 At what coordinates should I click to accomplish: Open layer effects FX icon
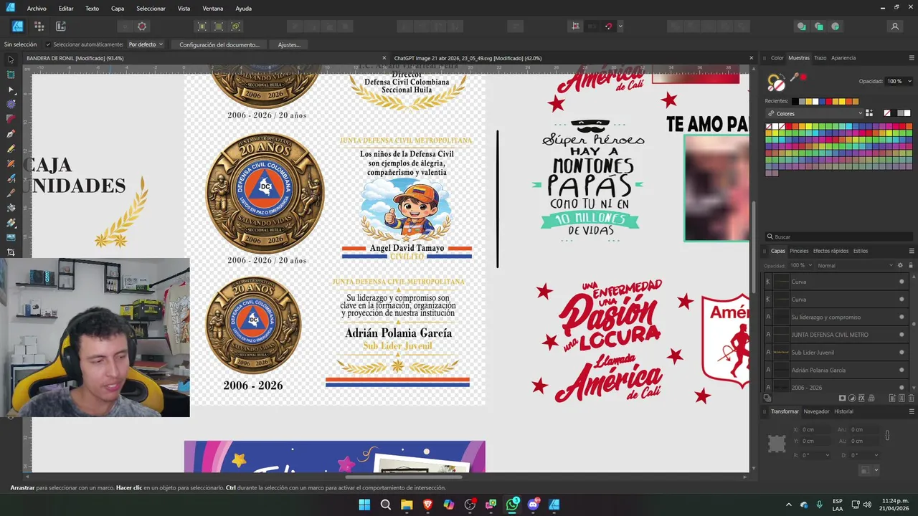click(x=861, y=398)
